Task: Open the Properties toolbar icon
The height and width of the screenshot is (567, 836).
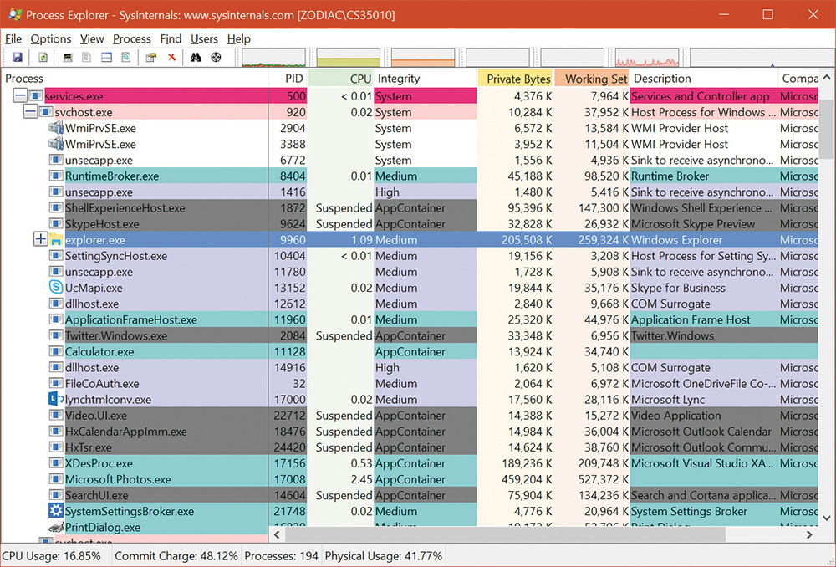Action: (x=150, y=58)
